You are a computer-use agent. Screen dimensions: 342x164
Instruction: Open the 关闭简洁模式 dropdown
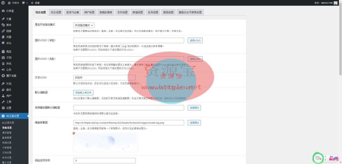coord(84,25)
